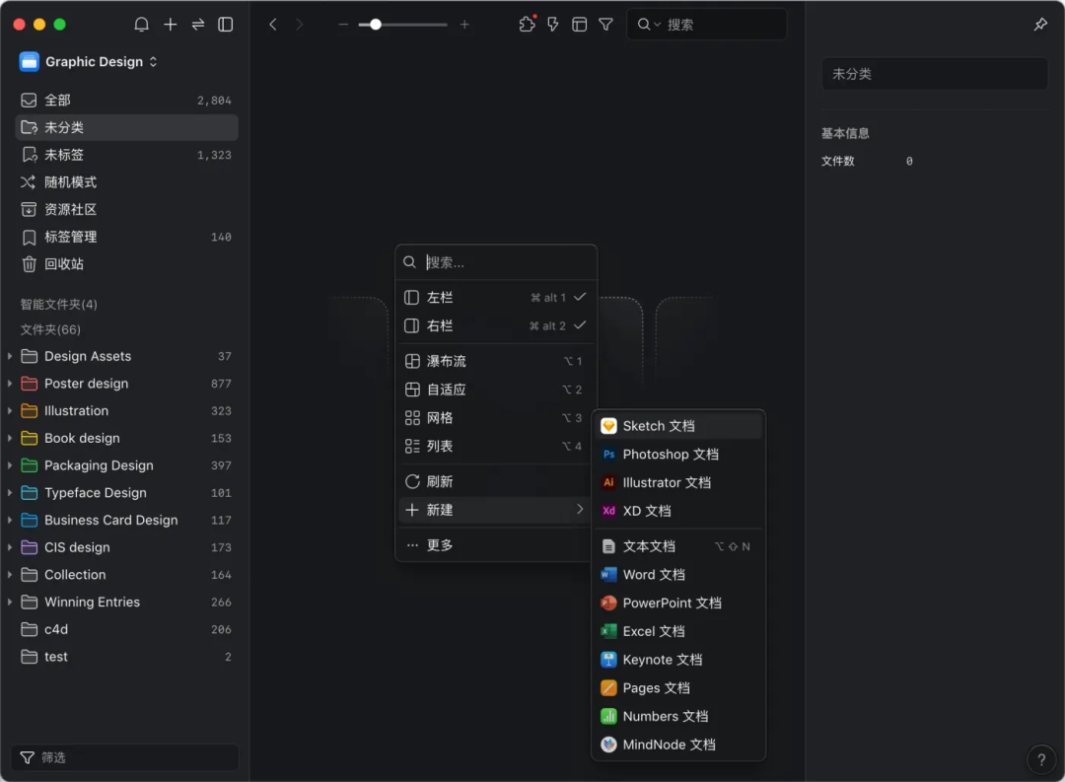
Task: Select the 自适应 layout option
Action: coord(495,390)
